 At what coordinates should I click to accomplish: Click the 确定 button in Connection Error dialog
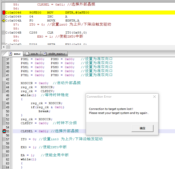142,128
